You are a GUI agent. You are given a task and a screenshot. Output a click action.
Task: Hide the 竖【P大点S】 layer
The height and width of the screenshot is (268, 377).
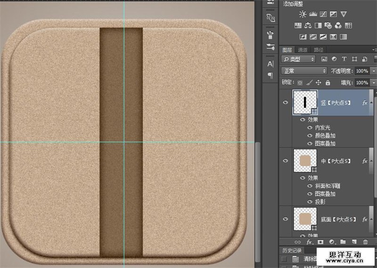286,103
